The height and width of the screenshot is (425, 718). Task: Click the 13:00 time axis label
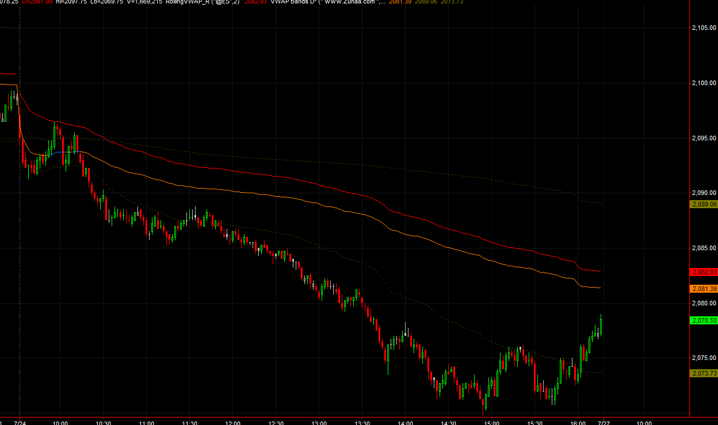tap(319, 423)
